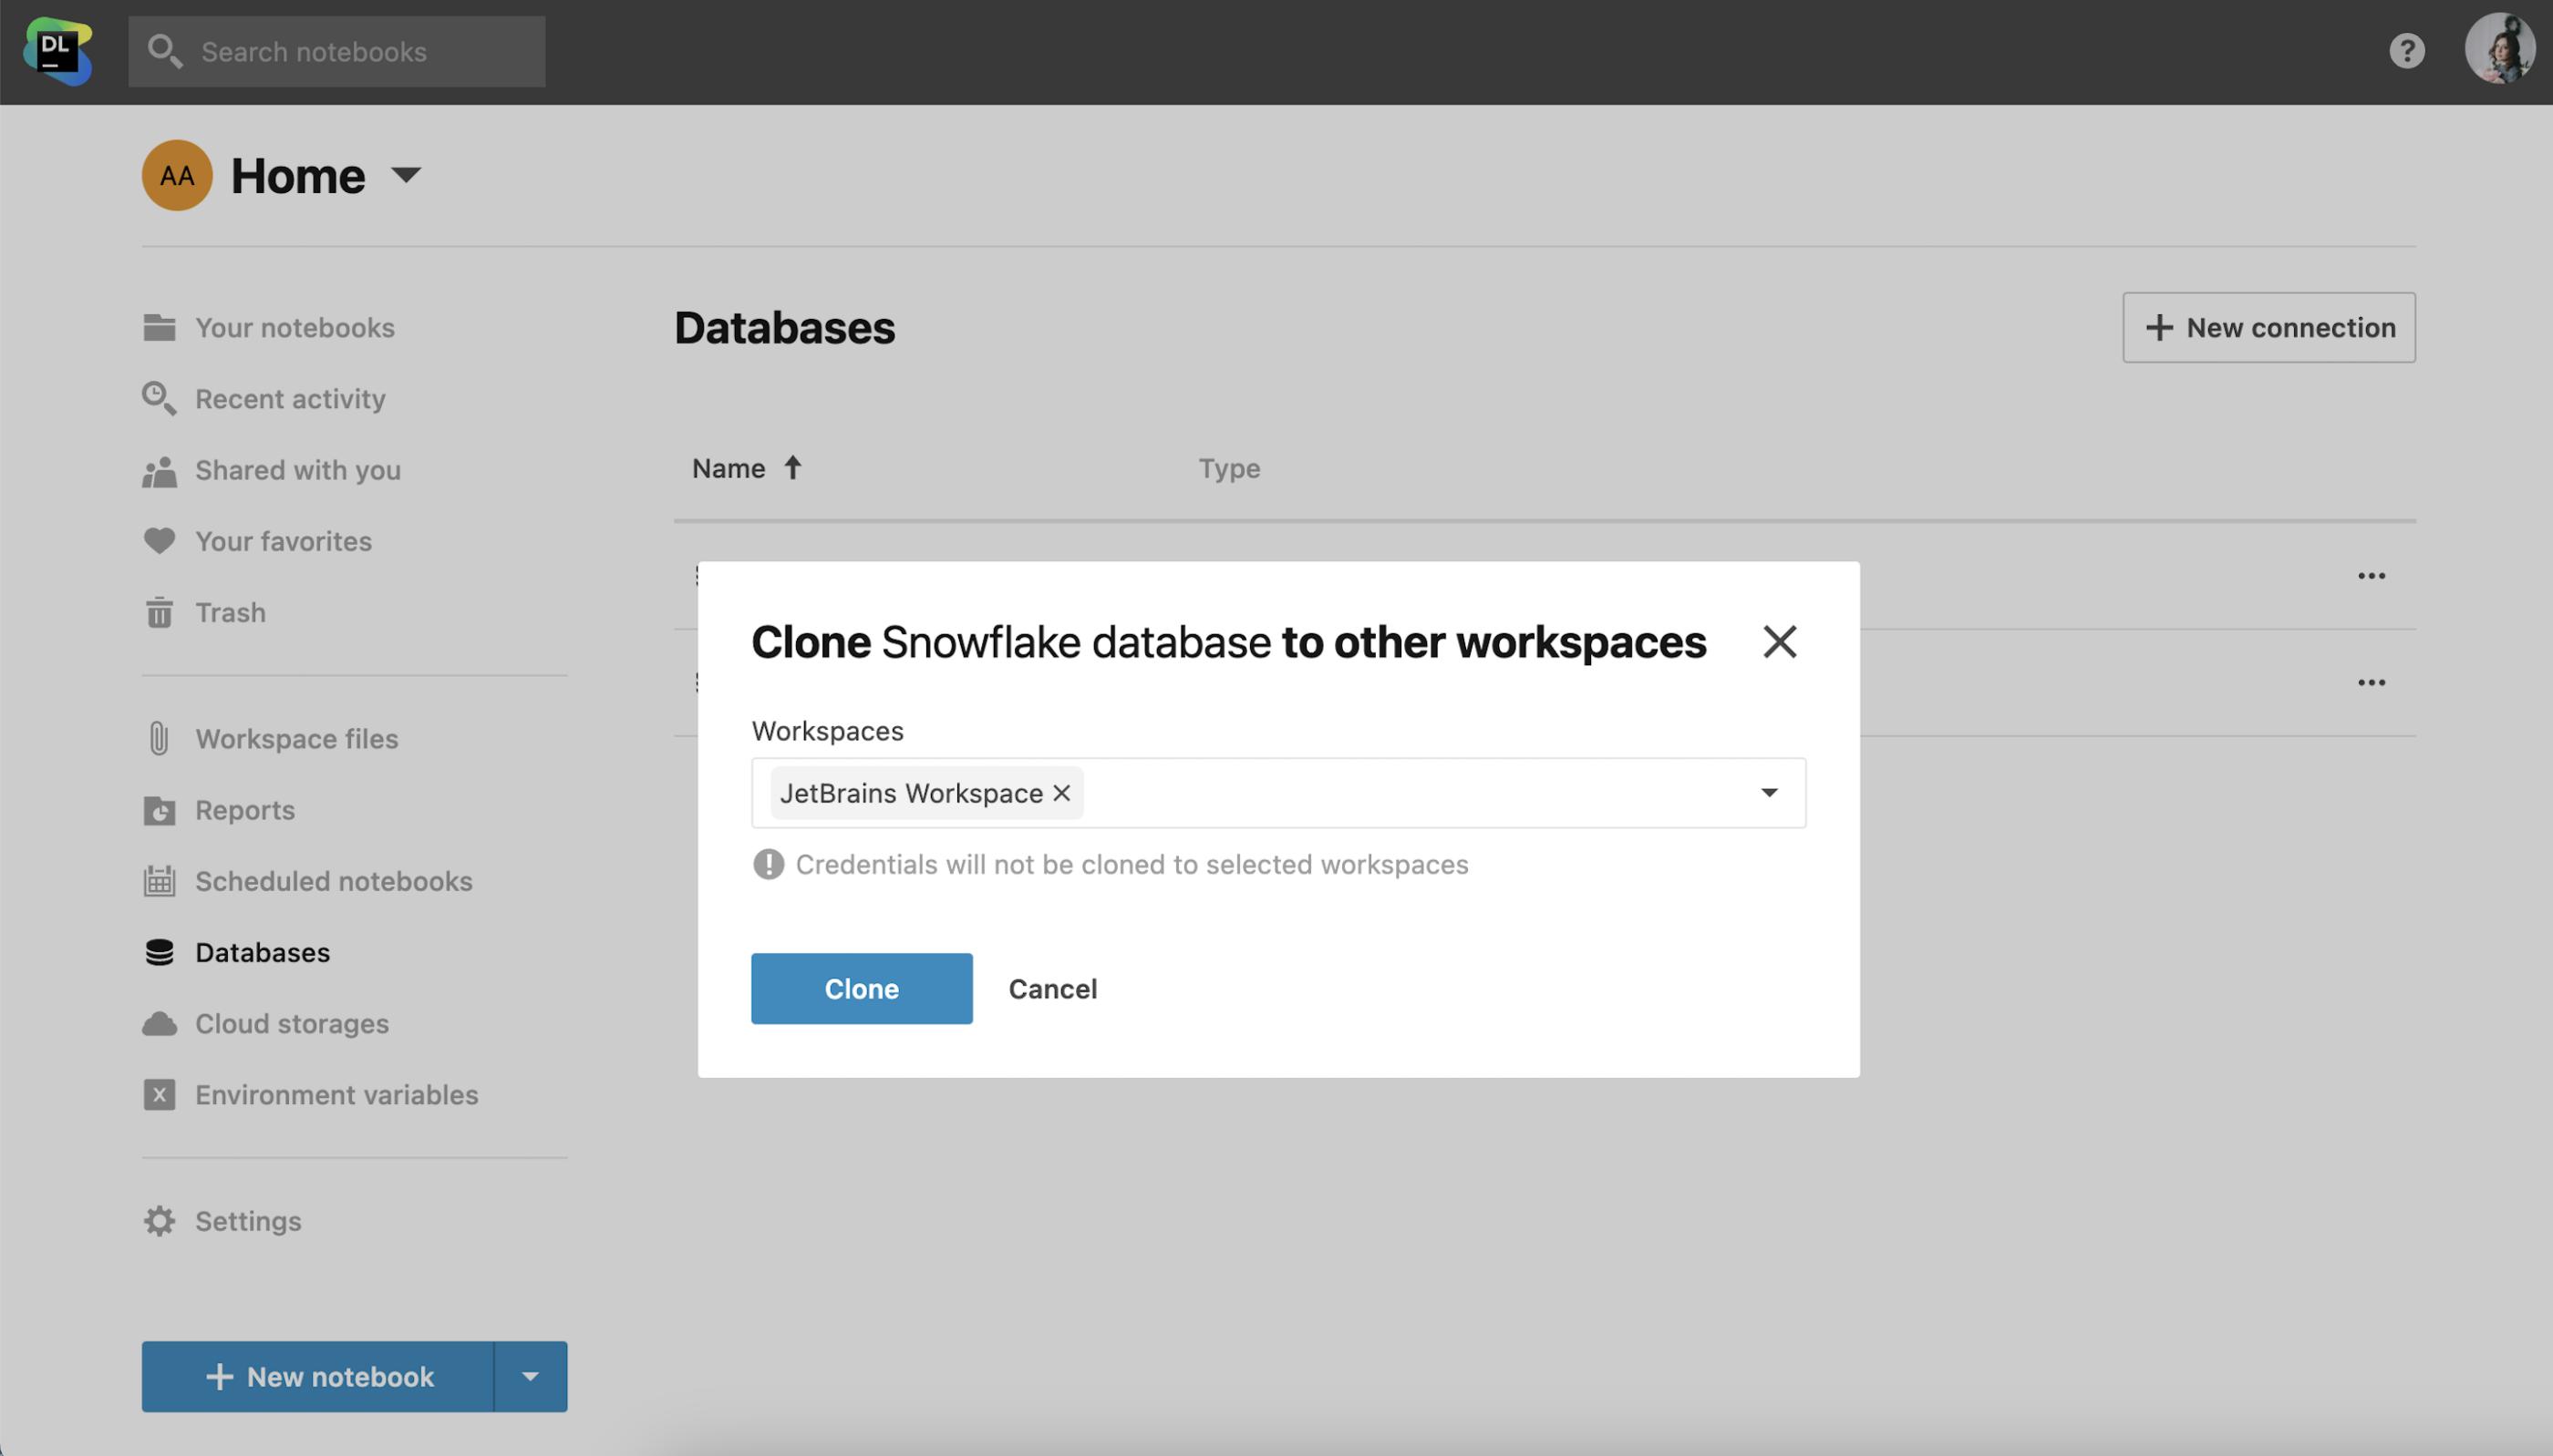Image resolution: width=2553 pixels, height=1456 pixels.
Task: Click the Type column header
Action: 1228,468
